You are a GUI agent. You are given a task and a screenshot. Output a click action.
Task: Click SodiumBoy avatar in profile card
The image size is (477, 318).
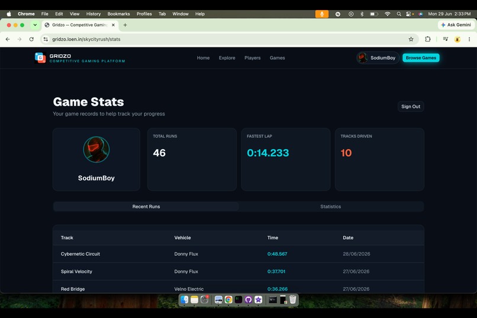tap(96, 149)
